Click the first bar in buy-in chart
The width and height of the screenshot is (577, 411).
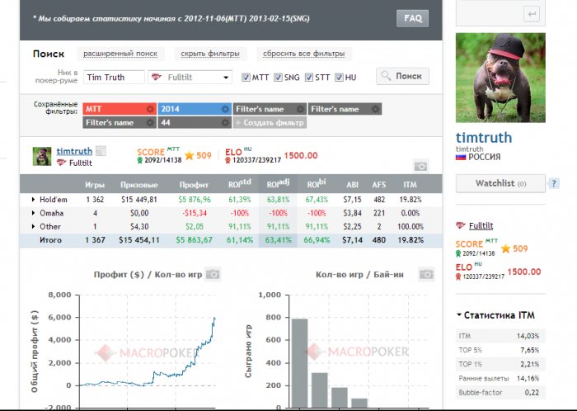(299, 362)
